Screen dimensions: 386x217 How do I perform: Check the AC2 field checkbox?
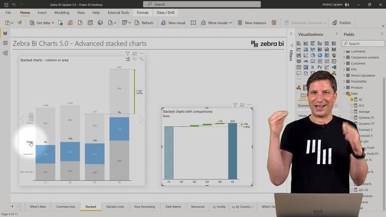(352, 105)
